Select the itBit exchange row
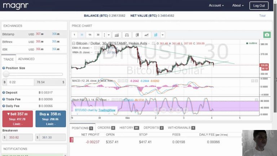Image resolution: width=277 pixels, height=156 pixels. click(x=34, y=49)
